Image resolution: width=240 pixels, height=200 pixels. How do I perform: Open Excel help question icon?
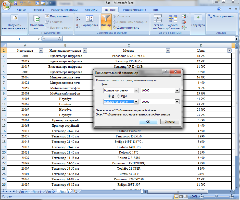click(x=219, y=9)
